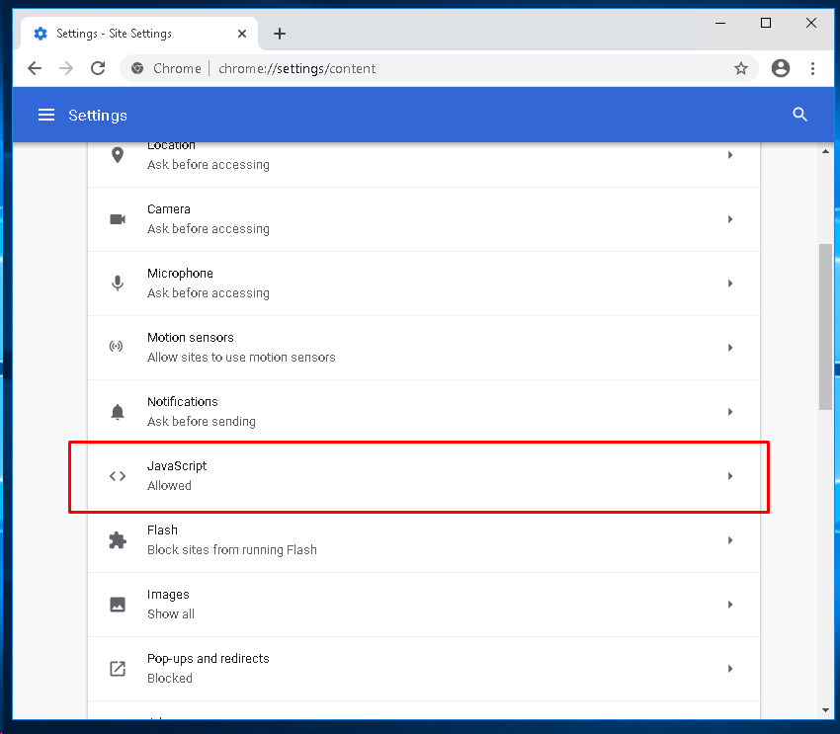
Task: Click the Motion sensors icon
Action: (x=117, y=347)
